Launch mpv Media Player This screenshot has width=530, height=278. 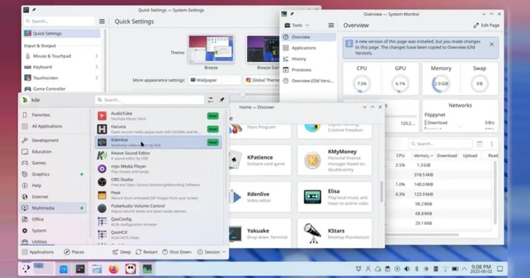click(x=159, y=169)
